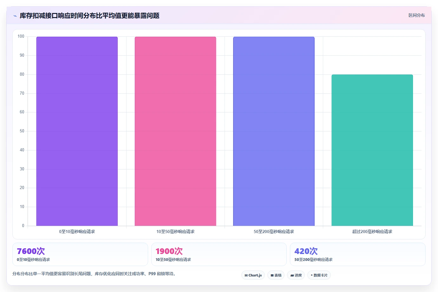
Task: Click x-axis label 10至50毫秒响应请求
Action: point(175,232)
